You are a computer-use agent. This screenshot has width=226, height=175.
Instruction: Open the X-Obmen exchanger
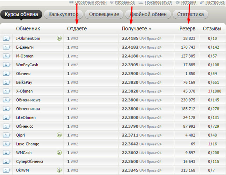(x=24, y=91)
